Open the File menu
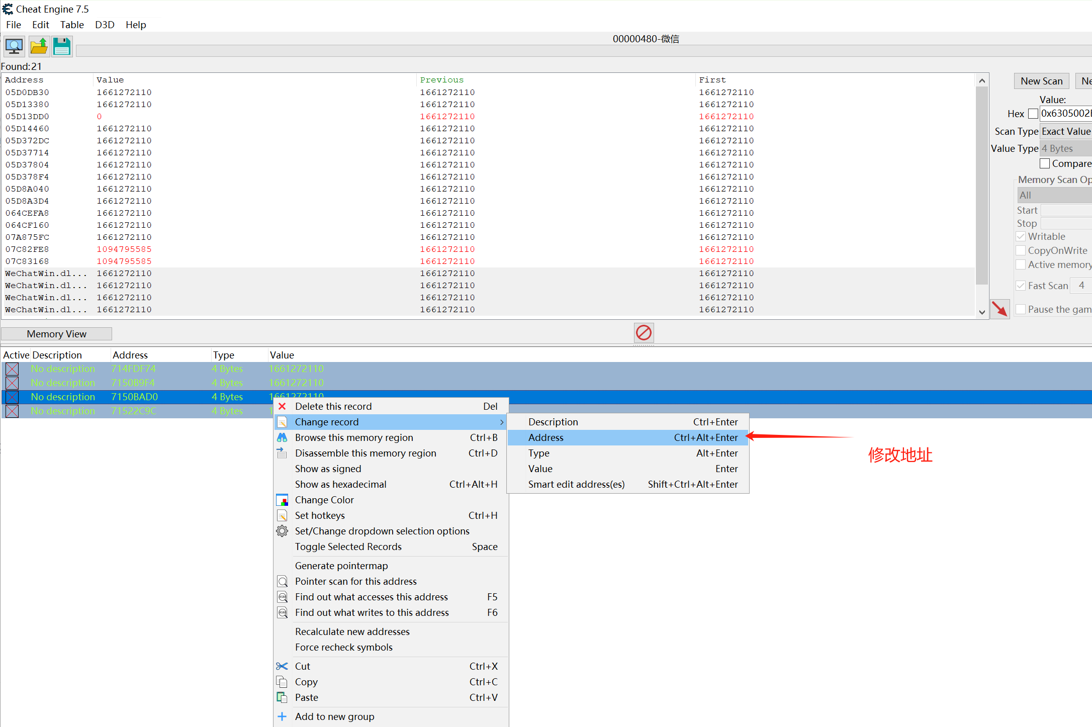Image resolution: width=1092 pixels, height=727 pixels. [x=14, y=25]
